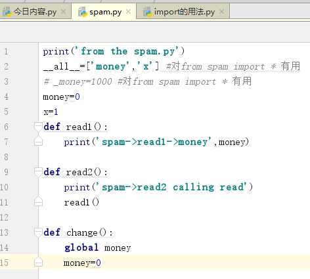Click the fold end marker at line 7
Viewport: 310px width, 279px height.
[38, 142]
